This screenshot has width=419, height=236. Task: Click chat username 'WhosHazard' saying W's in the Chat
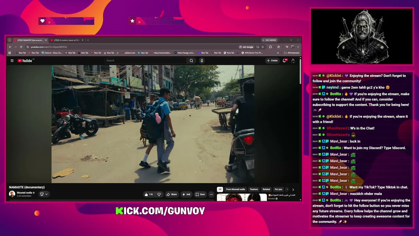pyautogui.click(x=337, y=128)
